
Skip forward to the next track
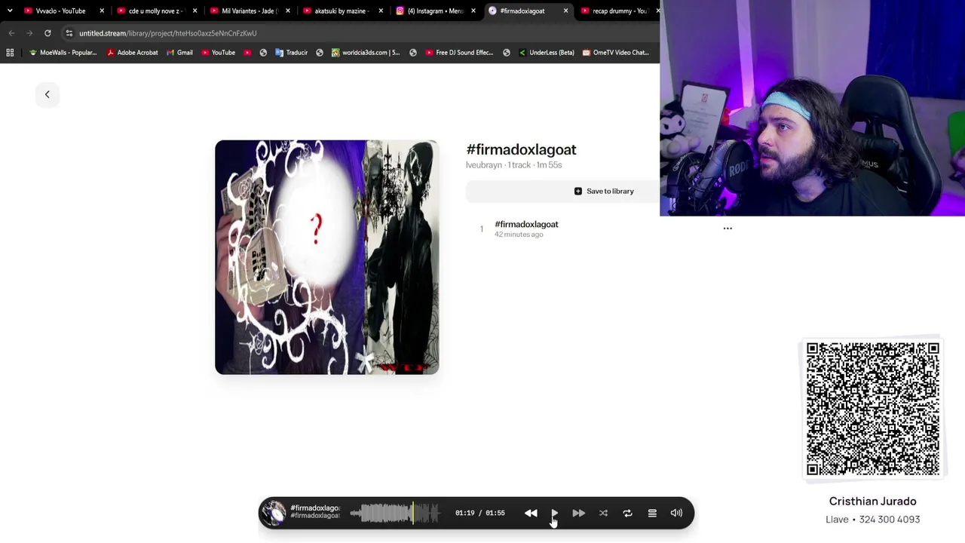[578, 513]
